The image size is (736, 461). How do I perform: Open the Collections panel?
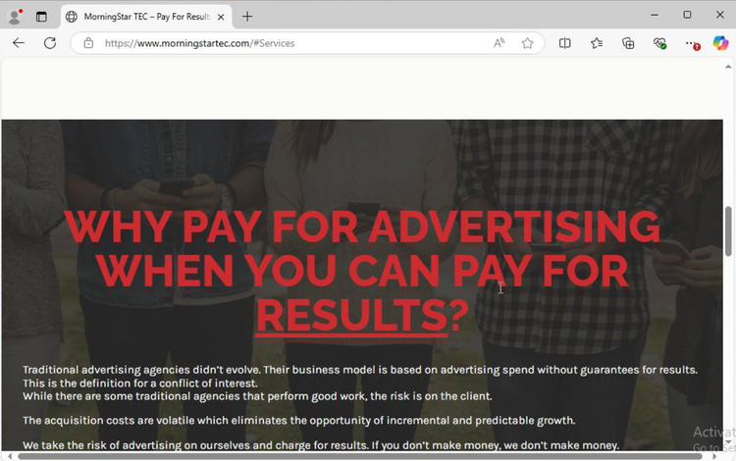pyautogui.click(x=628, y=43)
